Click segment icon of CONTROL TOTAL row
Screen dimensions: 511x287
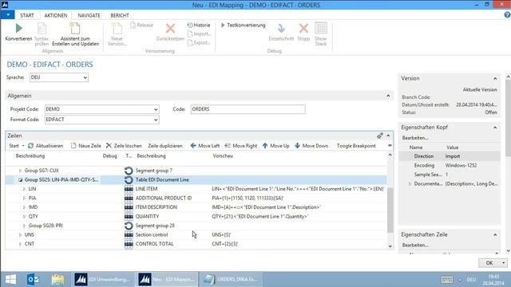(x=129, y=244)
